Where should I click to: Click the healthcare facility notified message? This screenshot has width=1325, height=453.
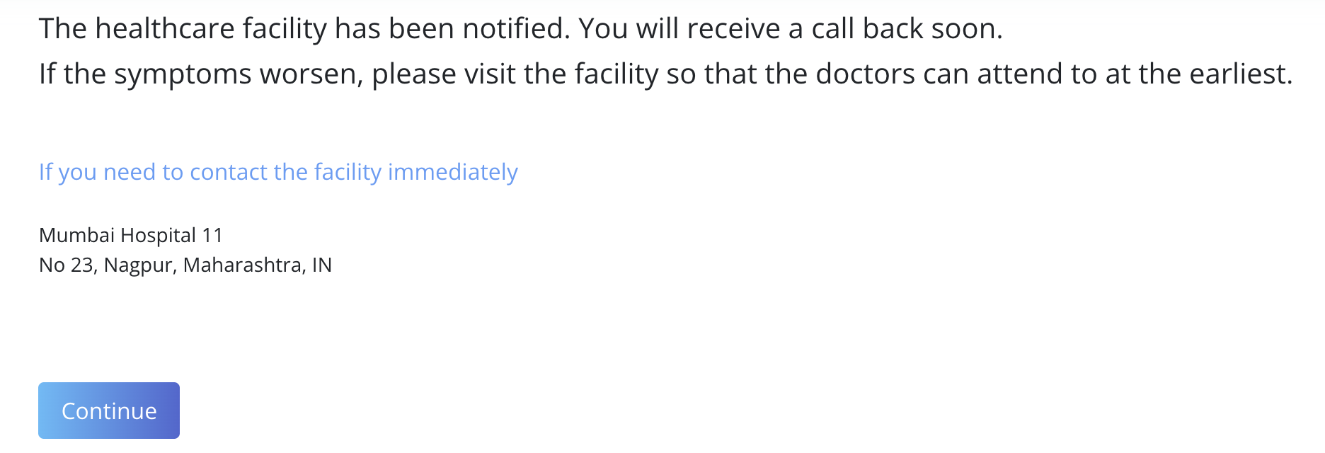click(x=521, y=29)
